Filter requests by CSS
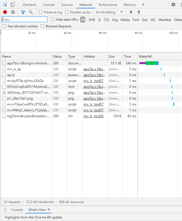Image resolution: width=182 pixels, height=221 pixels. (x=106, y=20)
